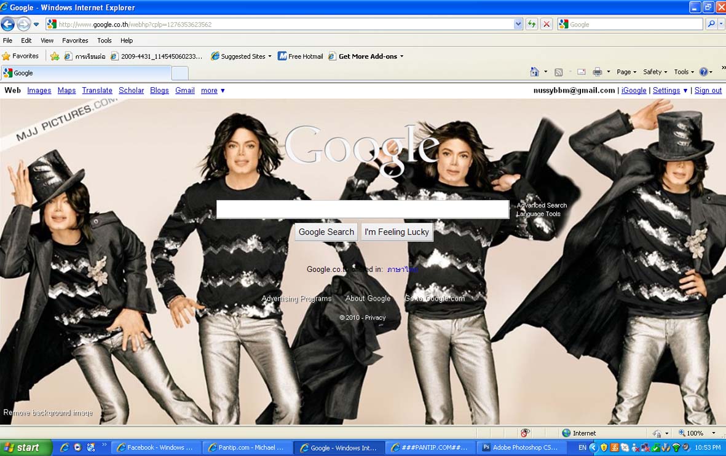Open the Edit menu
726x456 pixels.
26,41
